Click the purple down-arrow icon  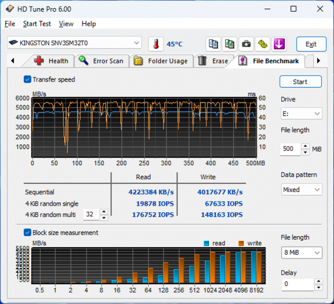(x=278, y=44)
